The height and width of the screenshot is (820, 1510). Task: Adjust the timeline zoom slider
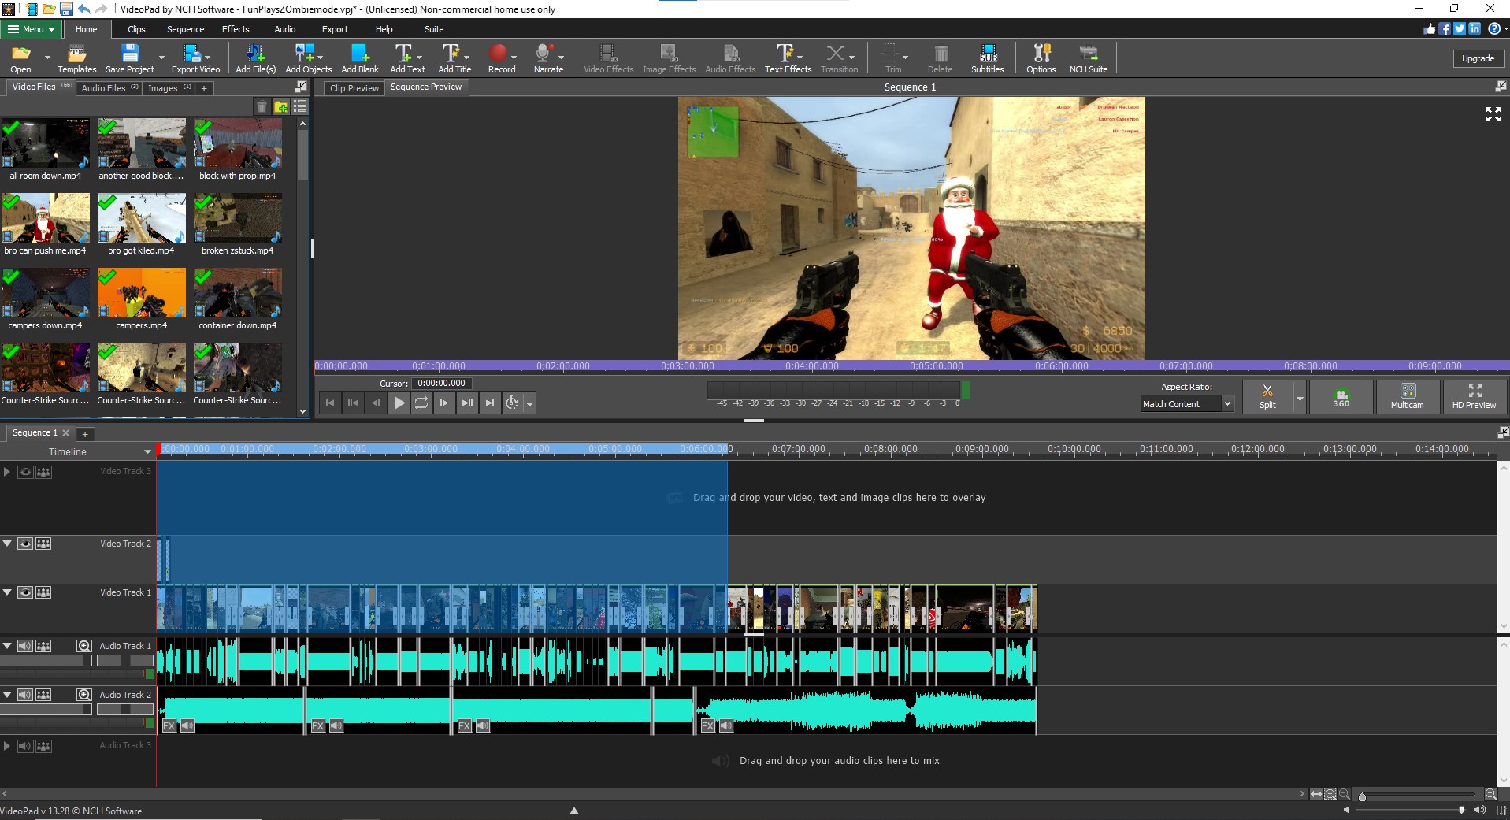(1418, 796)
